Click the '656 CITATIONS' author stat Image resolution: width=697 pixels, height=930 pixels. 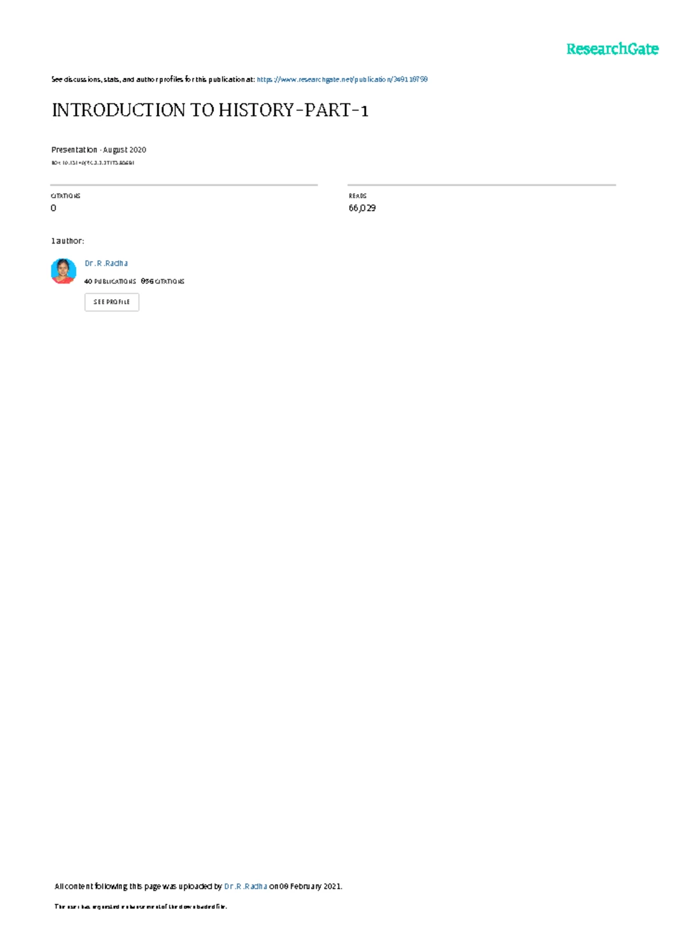(x=163, y=281)
